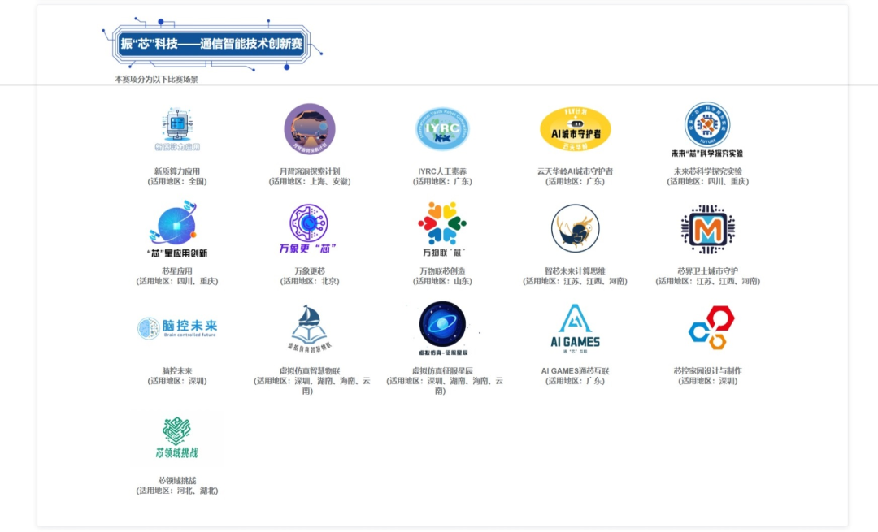Click the 本赛项分为以下比赛场景 subtitle text
The image size is (878, 532).
coord(156,80)
